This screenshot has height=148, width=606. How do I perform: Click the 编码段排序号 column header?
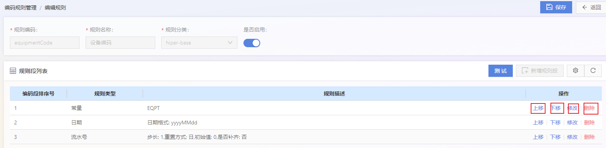coord(38,94)
